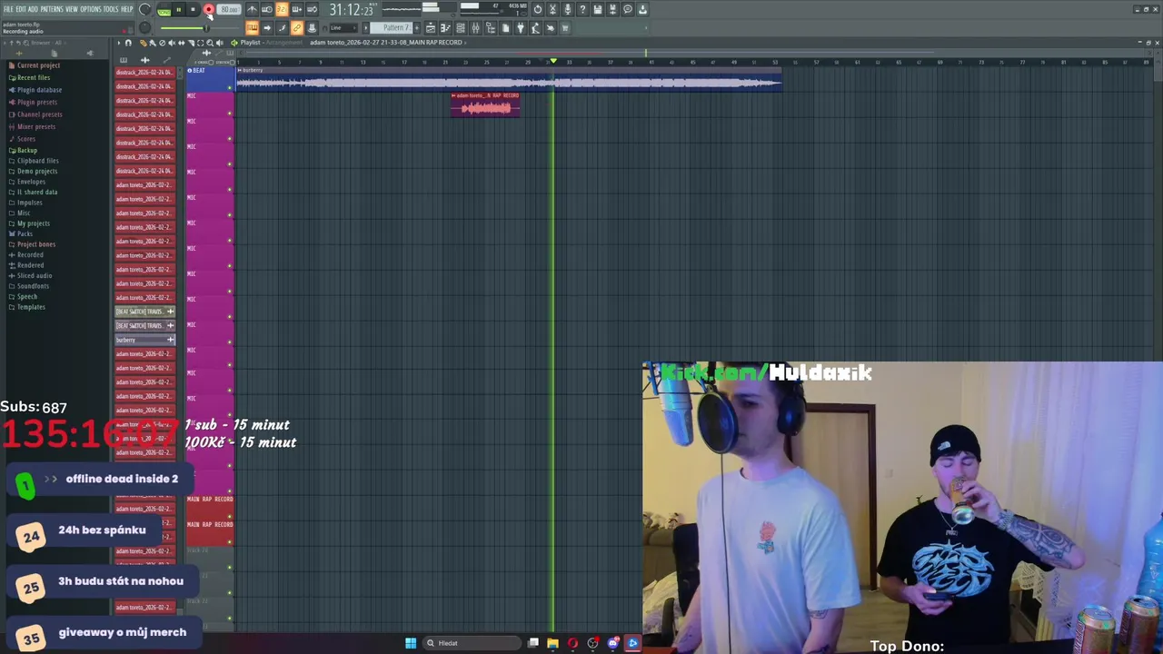
Task: Add new pattern with plus button
Action: [x=417, y=28]
